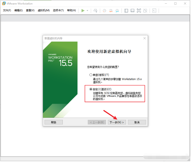Open the 文件(F) menu
Image resolution: width=191 pixels, height=162 pixels.
point(7,11)
